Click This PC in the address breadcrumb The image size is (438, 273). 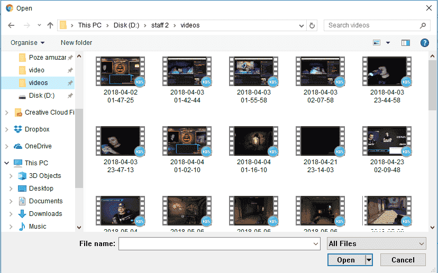pyautogui.click(x=90, y=25)
